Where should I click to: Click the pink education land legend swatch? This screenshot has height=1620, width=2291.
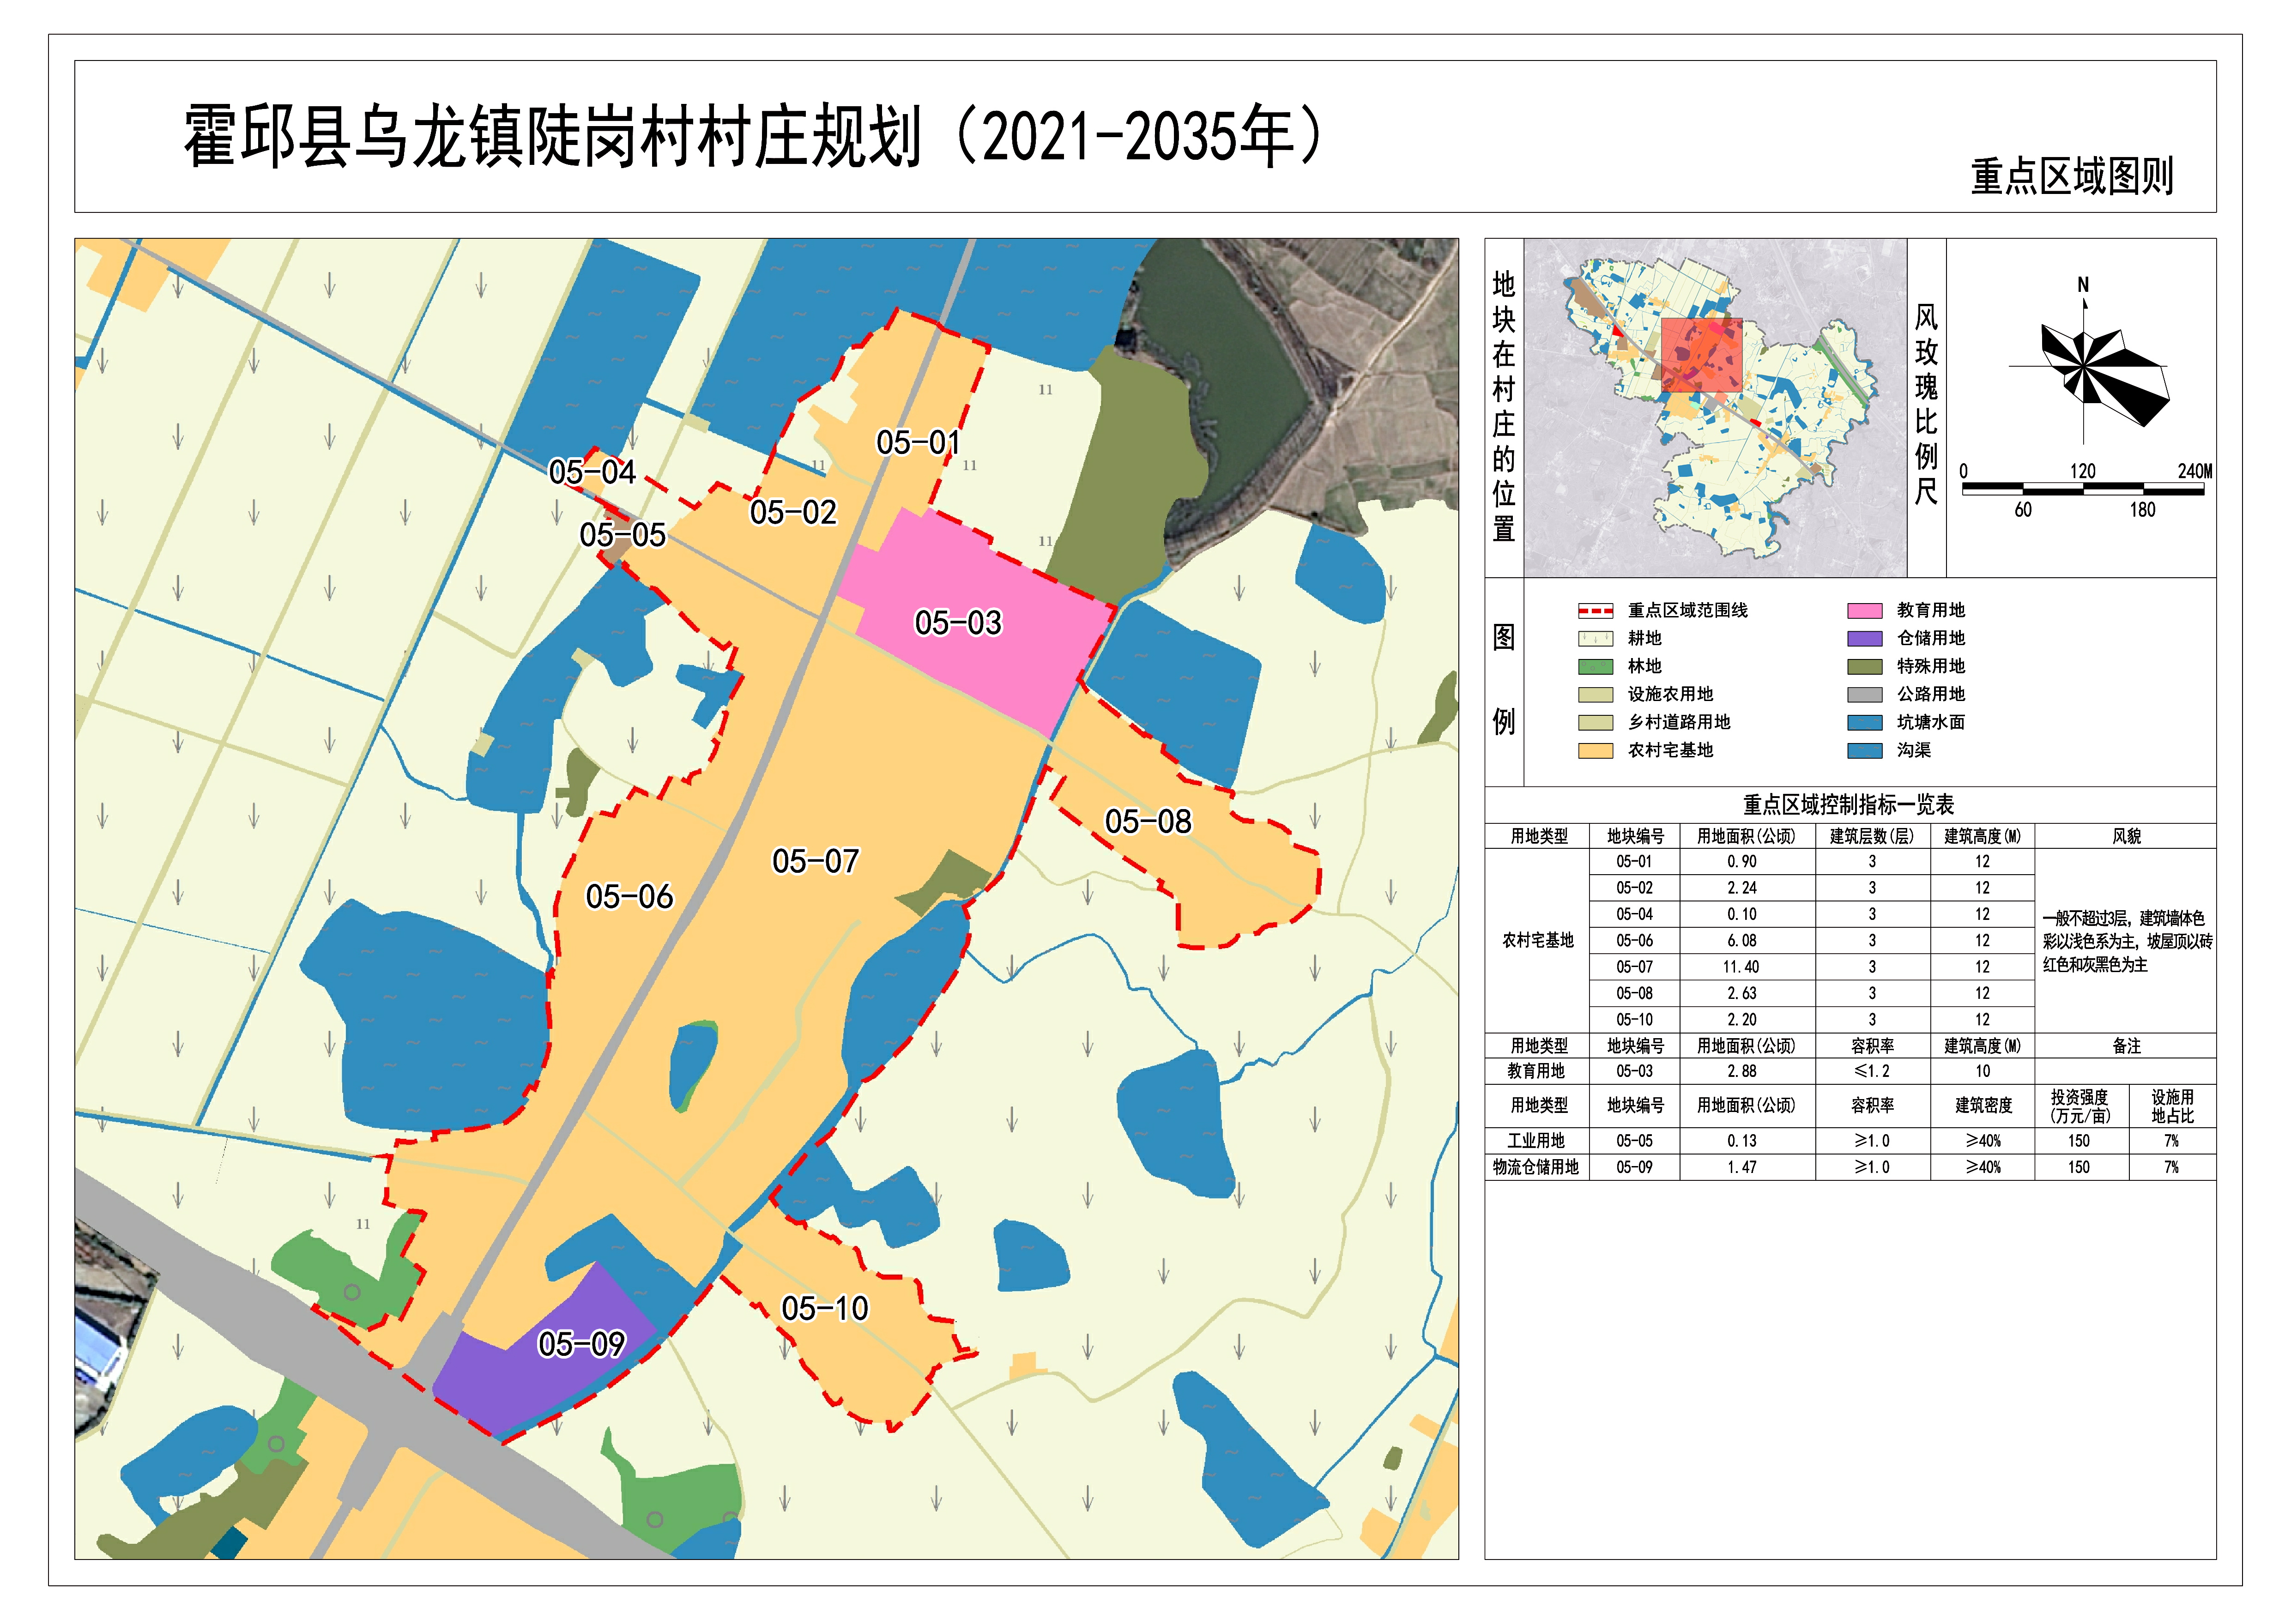(1864, 611)
